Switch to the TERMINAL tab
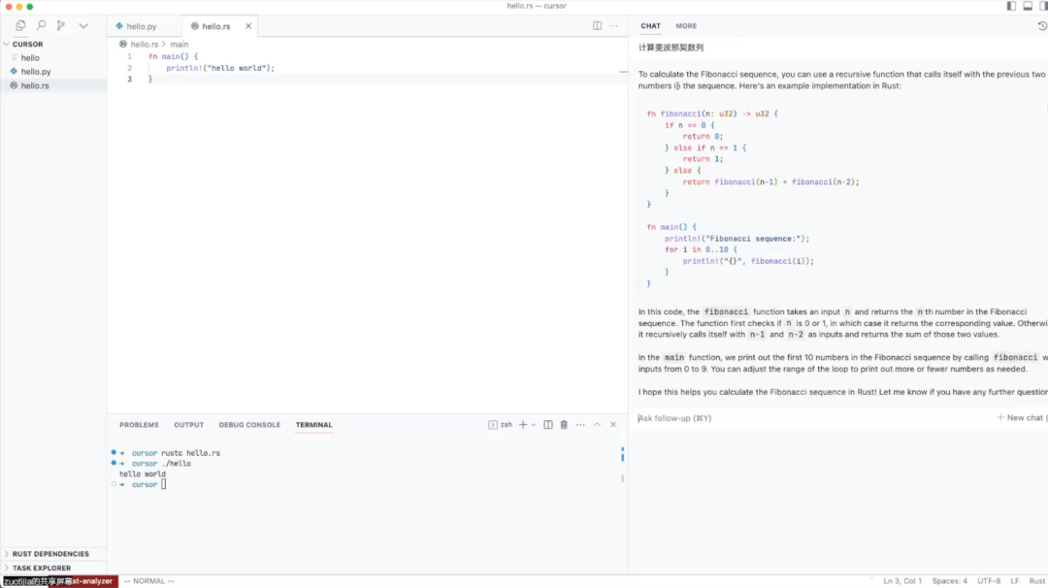1048x588 pixels. tap(313, 425)
